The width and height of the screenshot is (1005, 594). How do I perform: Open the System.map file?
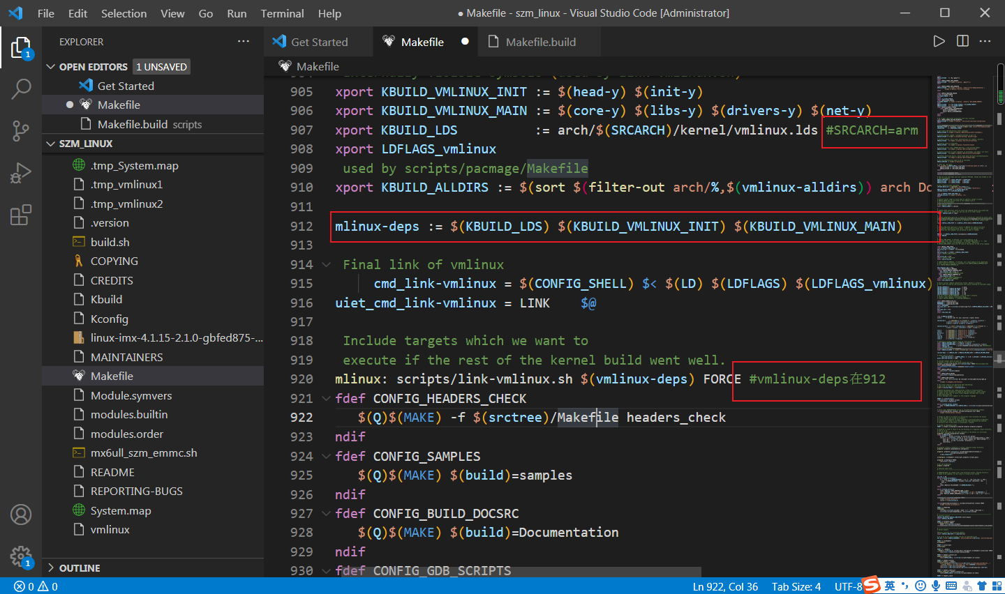[x=153, y=510]
